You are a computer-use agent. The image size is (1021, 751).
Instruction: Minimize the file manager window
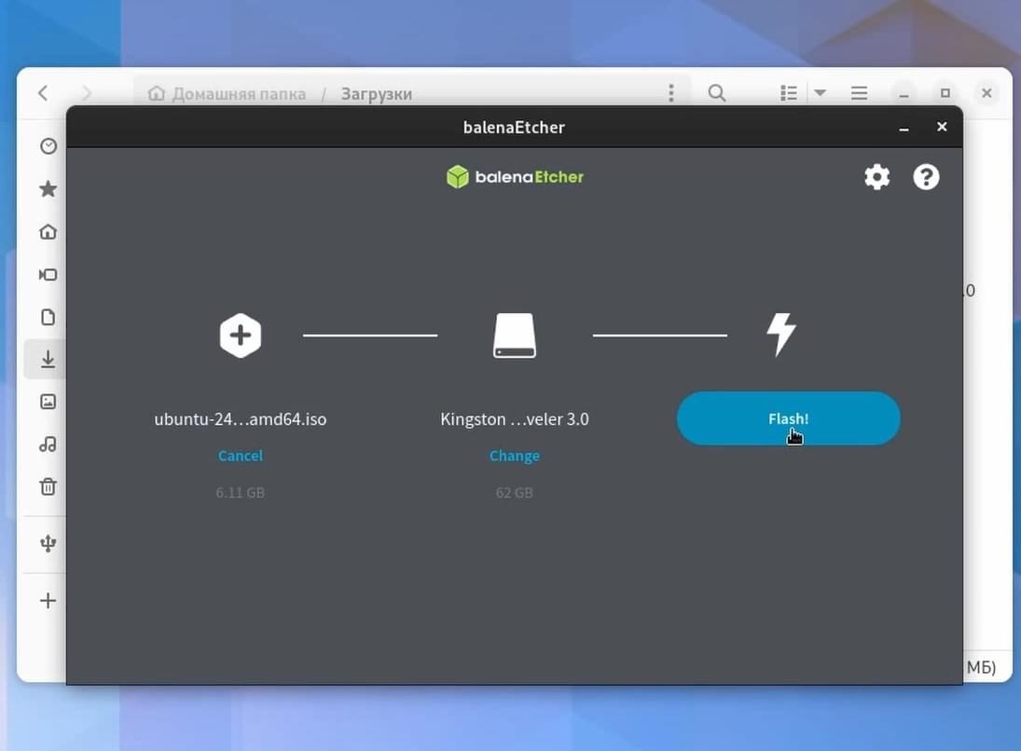coord(904,93)
